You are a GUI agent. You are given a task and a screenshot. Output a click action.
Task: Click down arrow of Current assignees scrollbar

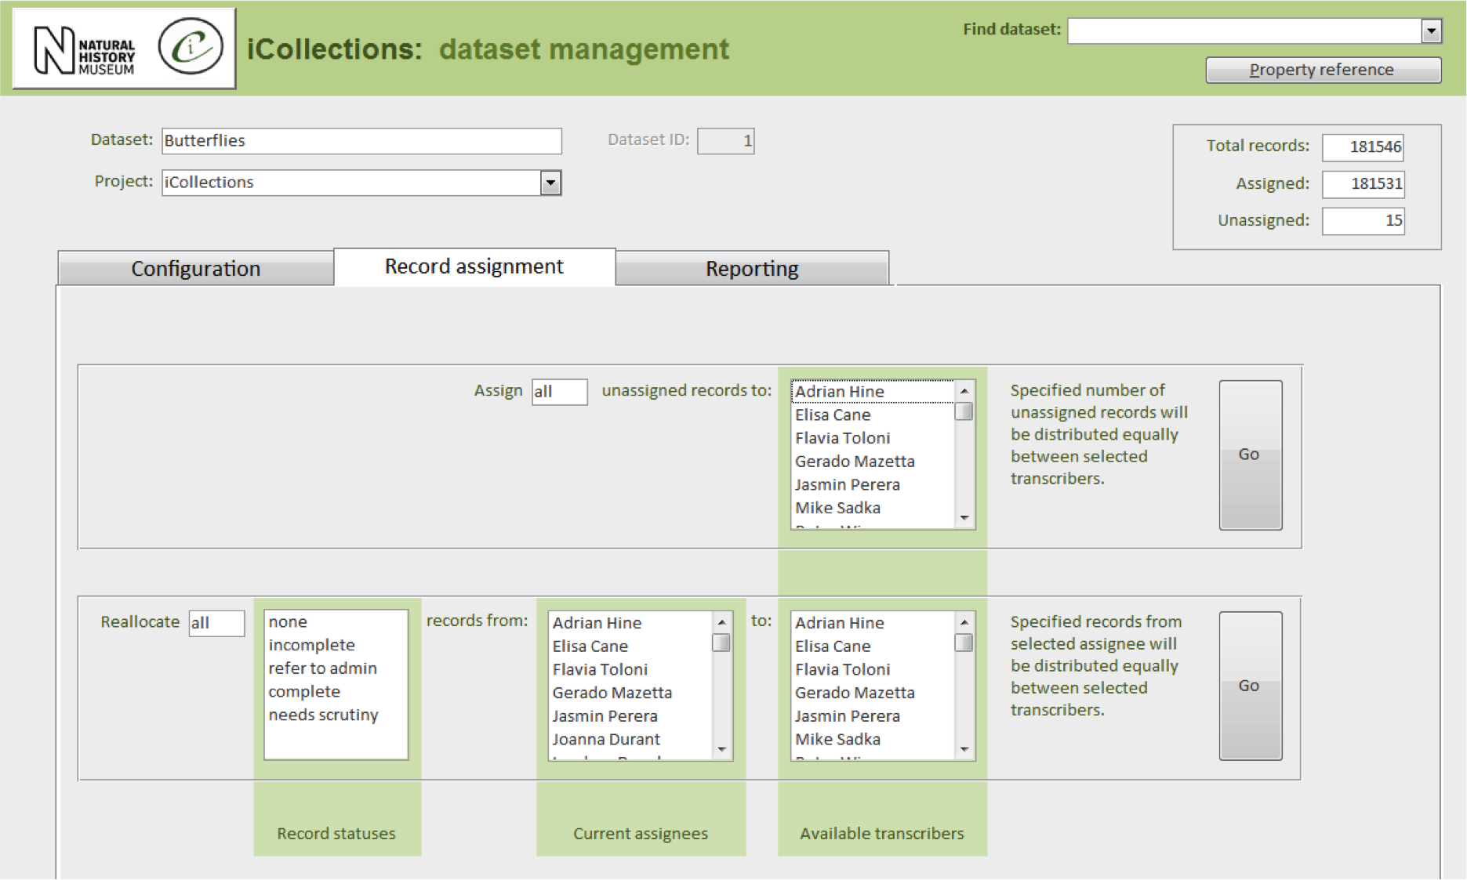pyautogui.click(x=722, y=750)
